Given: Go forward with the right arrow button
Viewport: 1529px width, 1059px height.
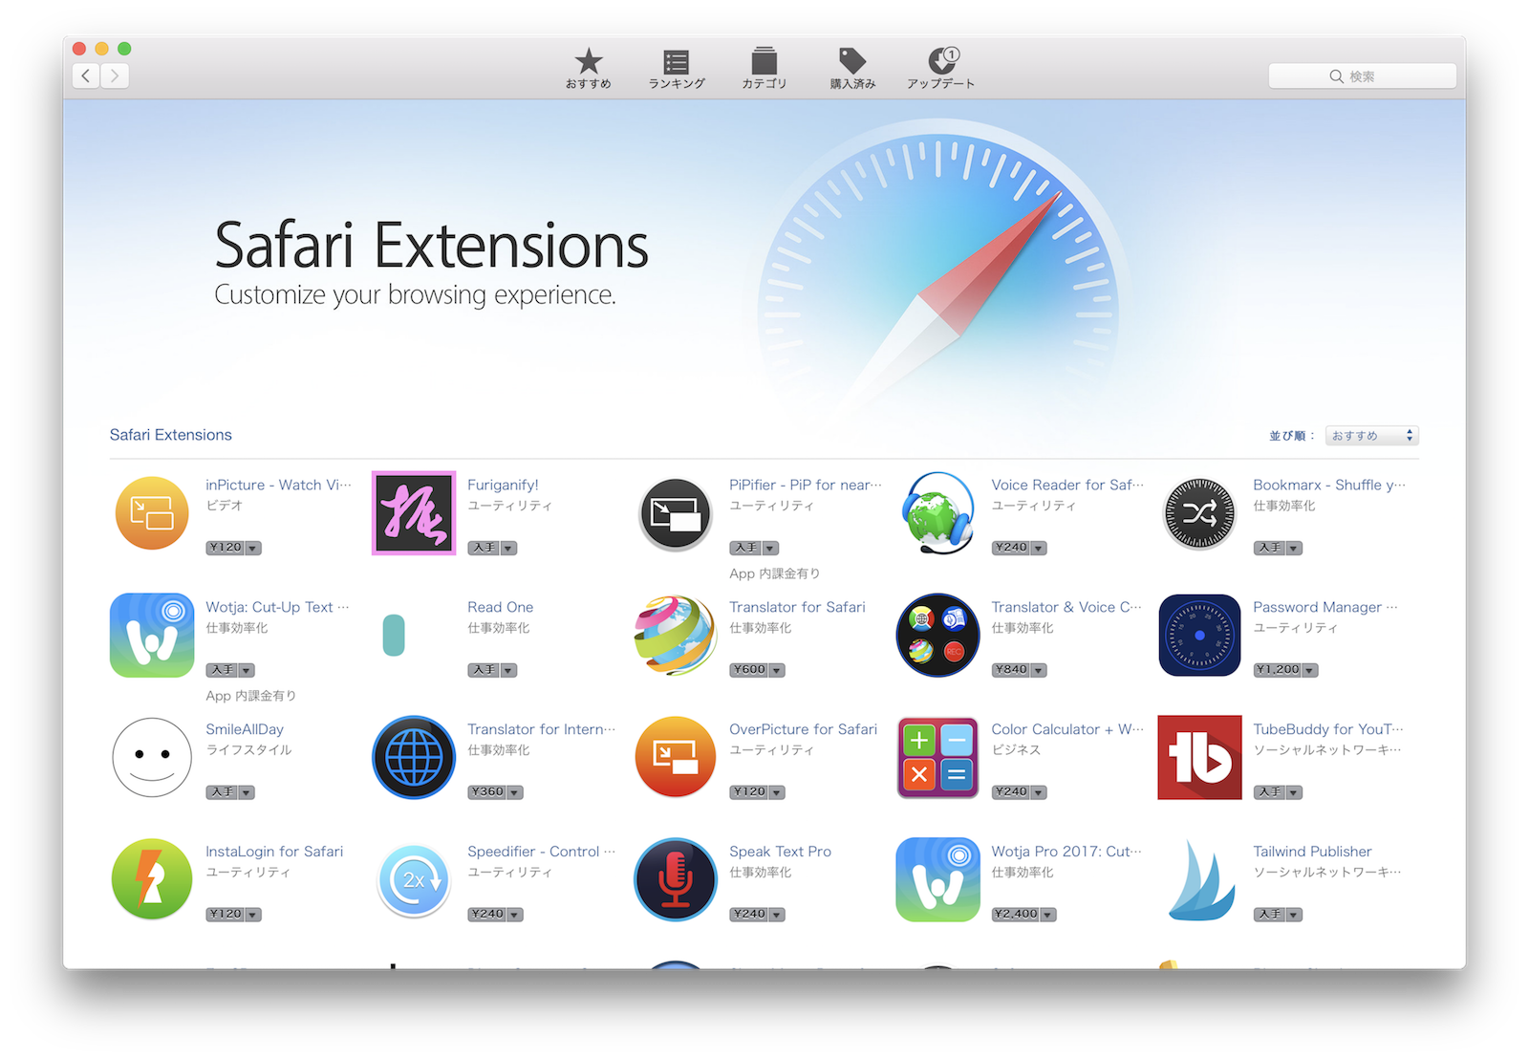Looking at the screenshot, I should [x=115, y=76].
